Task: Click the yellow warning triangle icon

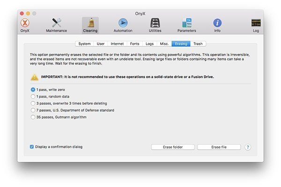Action: point(34,77)
